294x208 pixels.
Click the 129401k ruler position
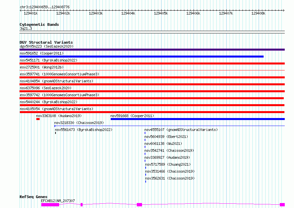click(31, 13)
